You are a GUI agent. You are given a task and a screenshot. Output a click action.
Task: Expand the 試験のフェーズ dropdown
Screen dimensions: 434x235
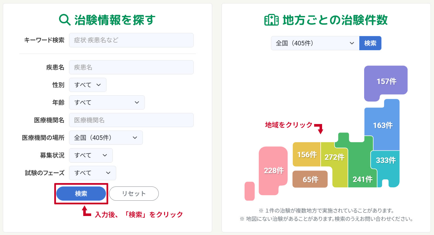point(92,173)
